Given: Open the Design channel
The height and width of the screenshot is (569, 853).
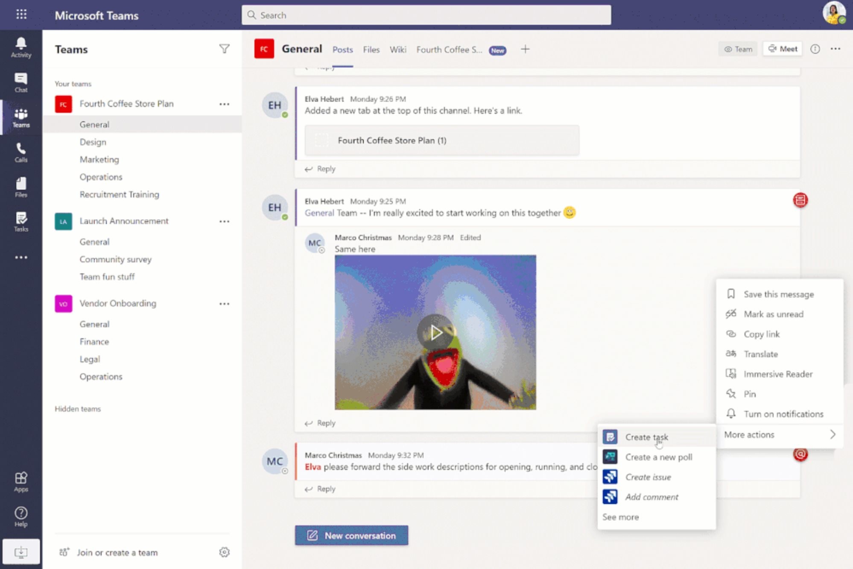Looking at the screenshot, I should 93,142.
